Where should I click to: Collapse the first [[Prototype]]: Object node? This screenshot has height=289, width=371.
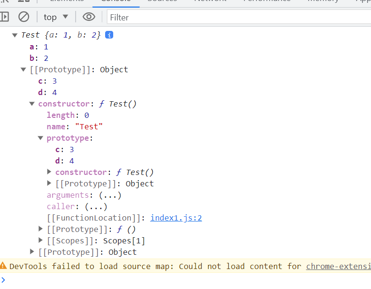[23, 70]
